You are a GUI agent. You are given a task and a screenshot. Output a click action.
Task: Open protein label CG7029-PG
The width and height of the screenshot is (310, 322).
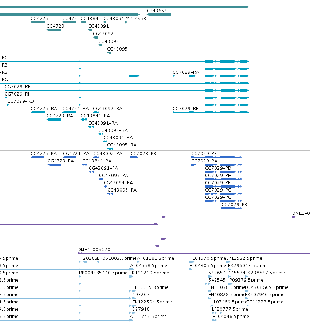pos(218,190)
